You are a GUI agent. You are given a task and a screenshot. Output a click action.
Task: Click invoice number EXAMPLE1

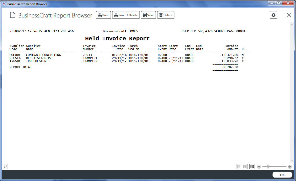[x=90, y=58]
